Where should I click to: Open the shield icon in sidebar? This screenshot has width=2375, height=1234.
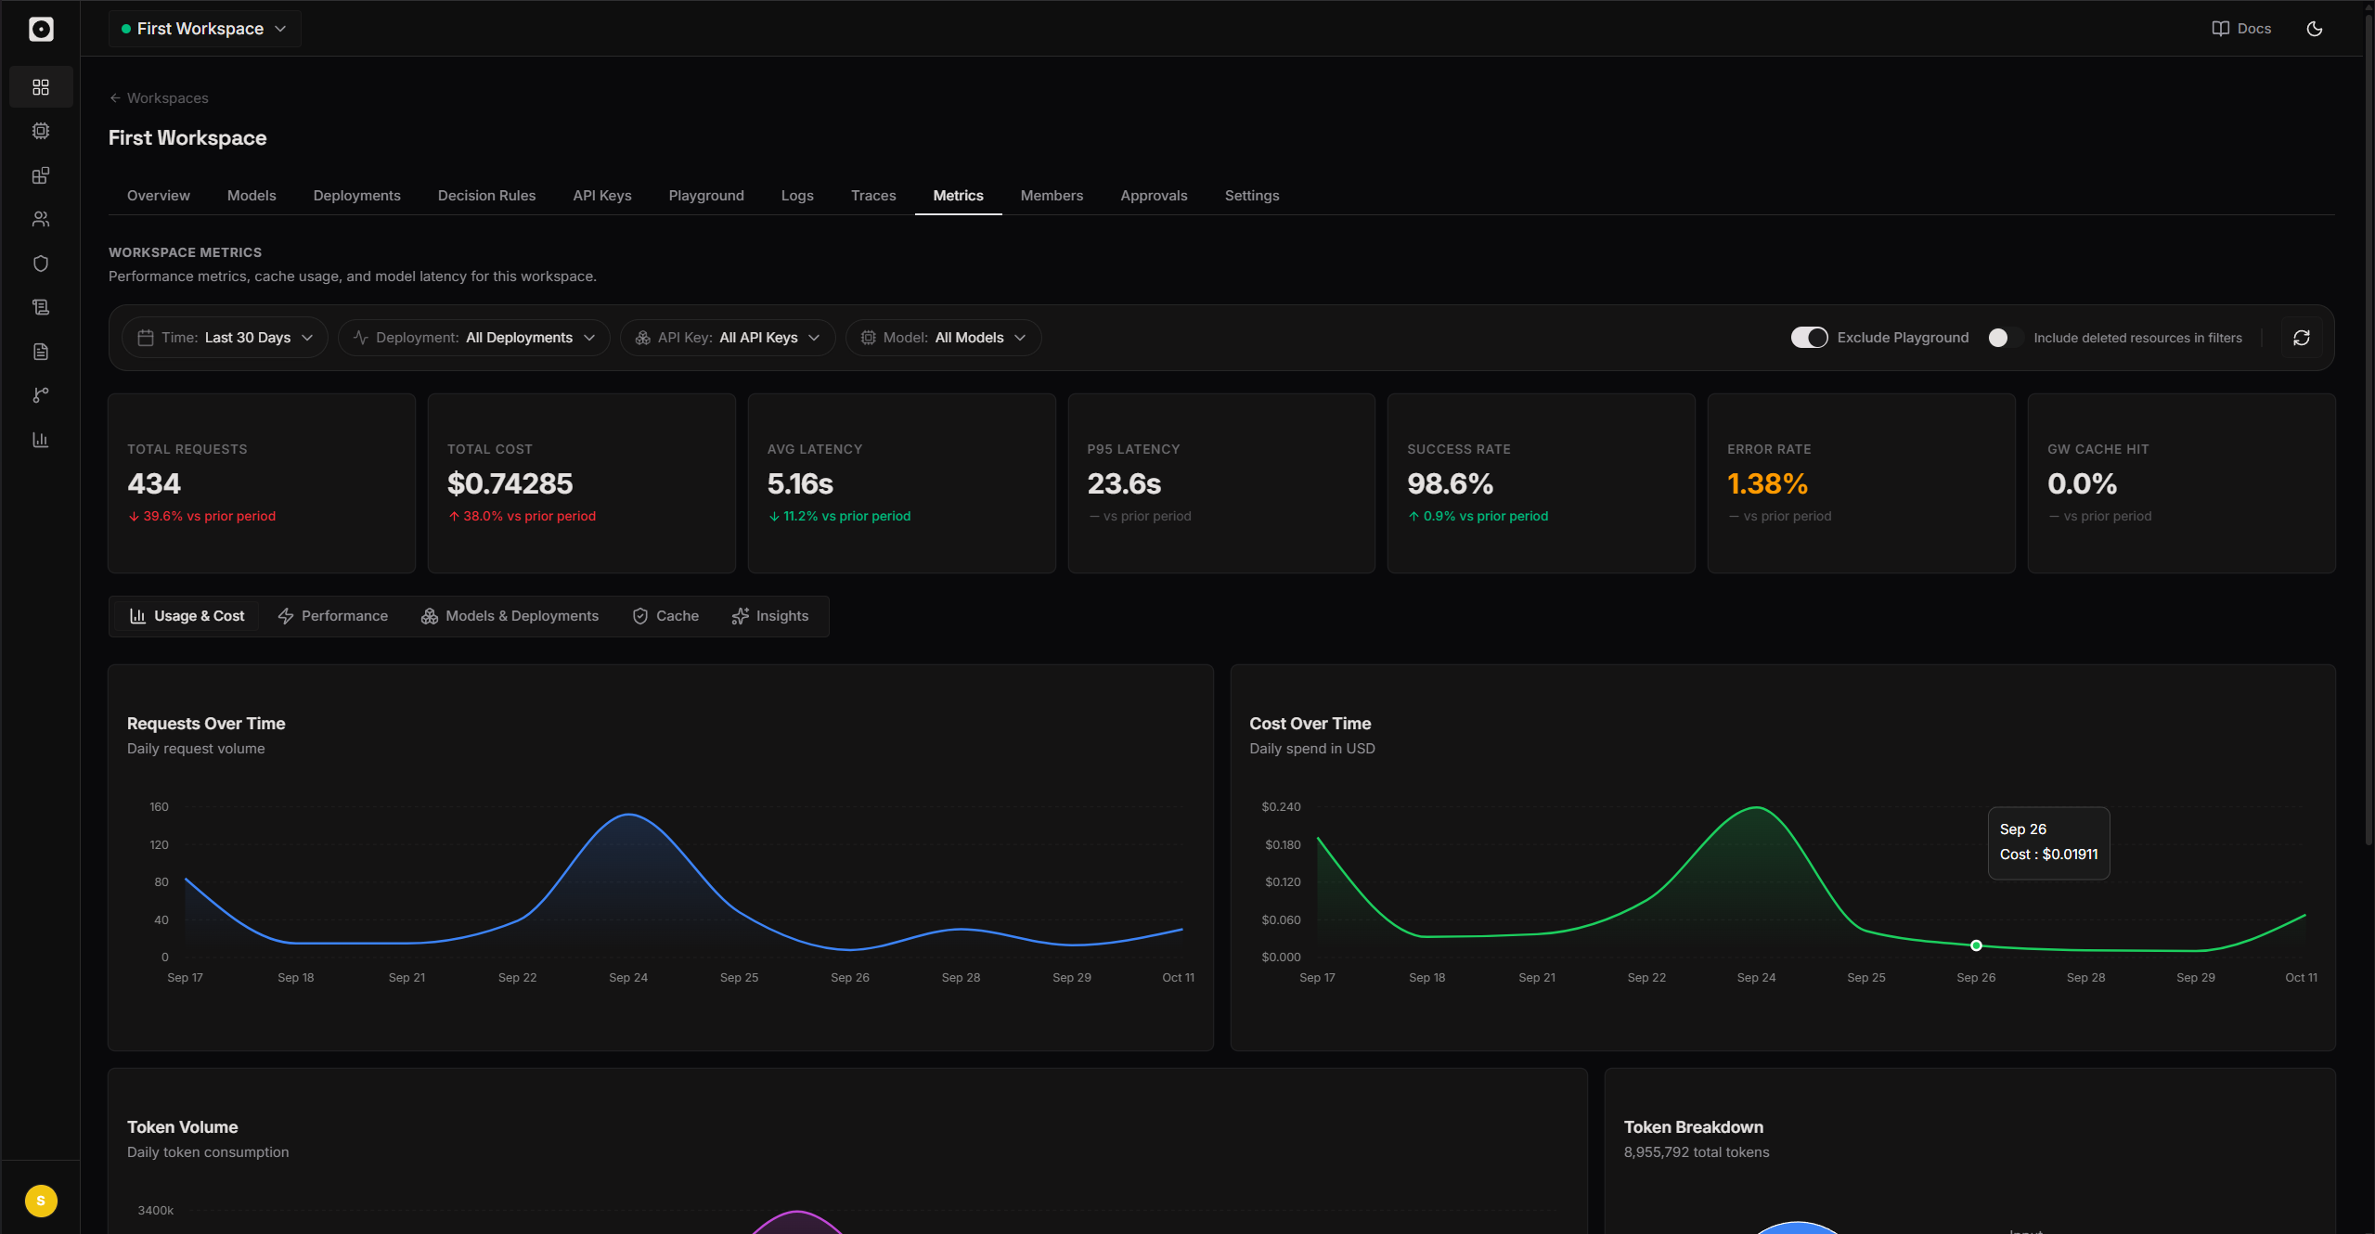(41, 264)
